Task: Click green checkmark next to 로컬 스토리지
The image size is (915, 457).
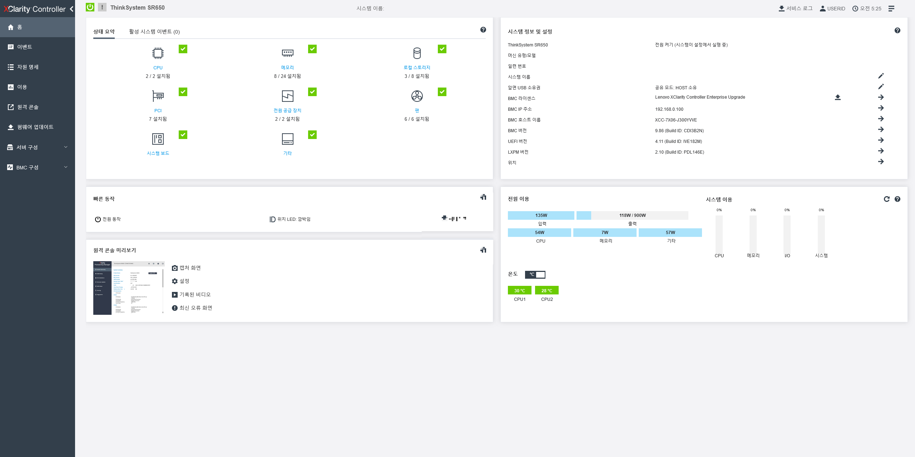Action: coord(442,49)
